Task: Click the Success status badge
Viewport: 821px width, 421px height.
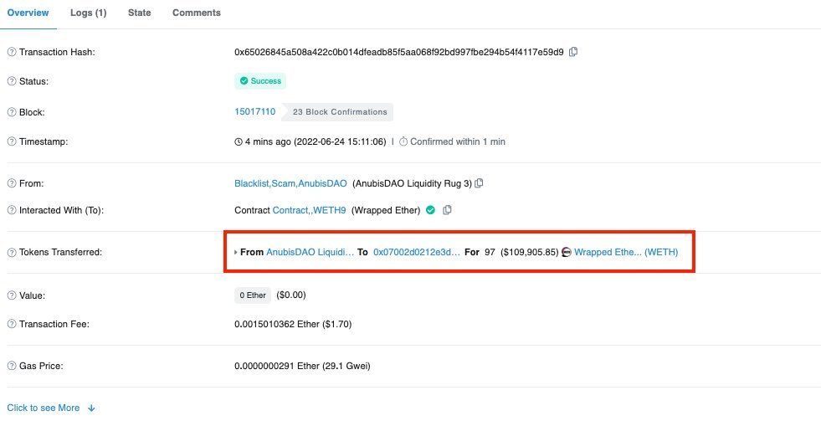Action: 260,80
